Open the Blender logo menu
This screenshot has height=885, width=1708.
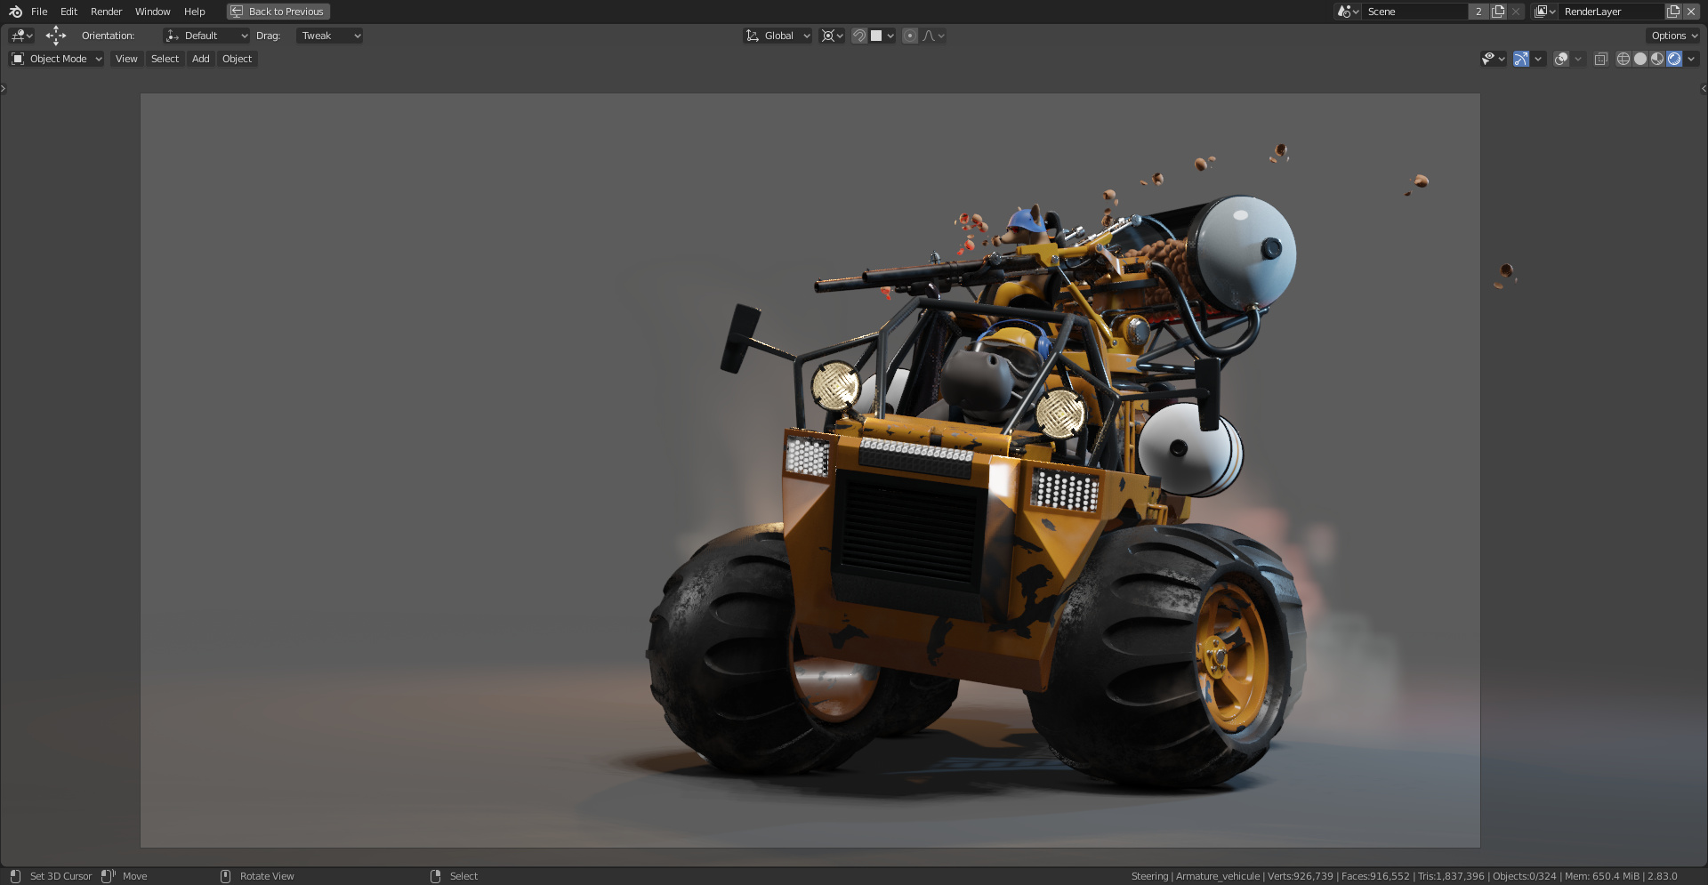tap(15, 12)
